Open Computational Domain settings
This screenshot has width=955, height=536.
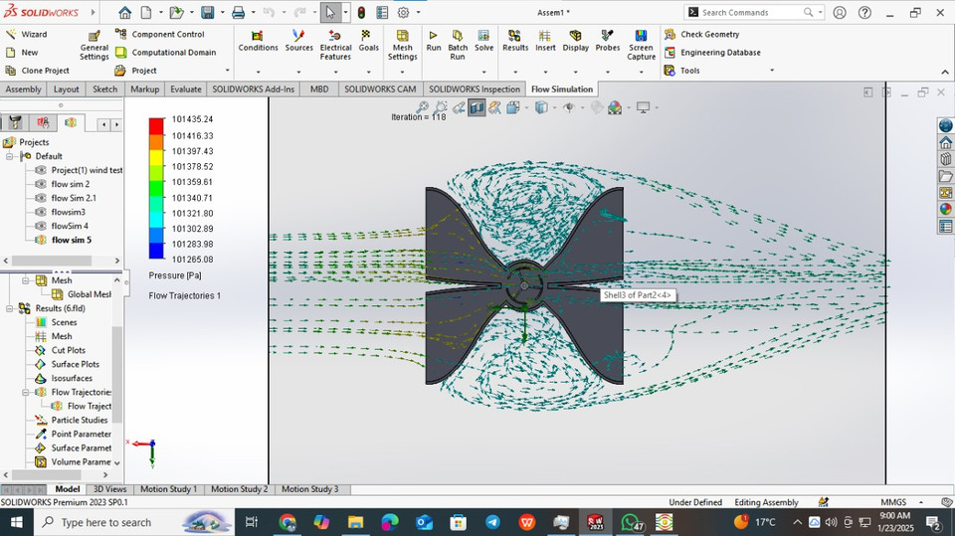(x=166, y=53)
